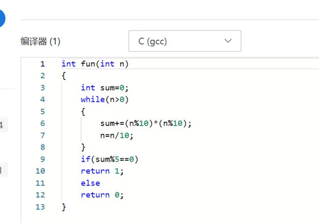
Task: Open the C (gcc) compiler dropdown
Action: (x=185, y=41)
